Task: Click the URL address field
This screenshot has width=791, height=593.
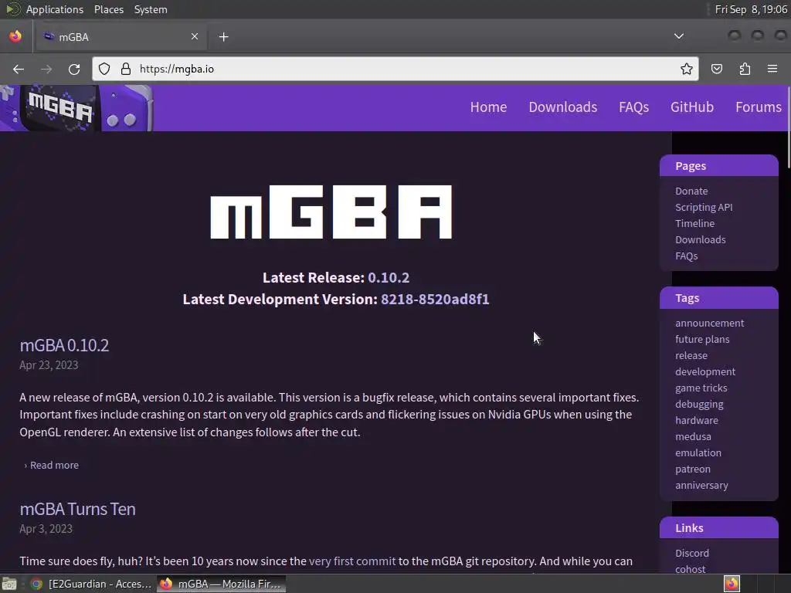Action: click(x=395, y=69)
